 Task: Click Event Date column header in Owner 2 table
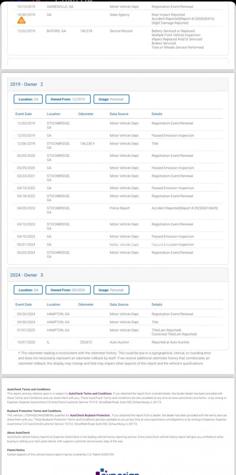23,114
